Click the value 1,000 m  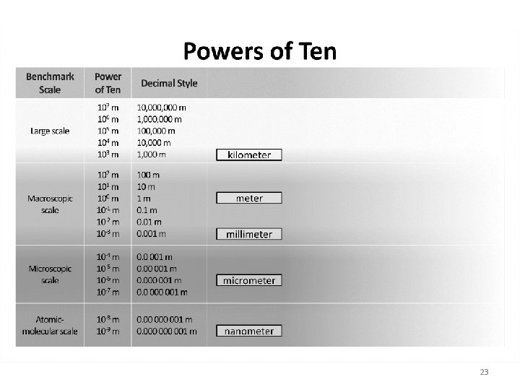coord(151,155)
